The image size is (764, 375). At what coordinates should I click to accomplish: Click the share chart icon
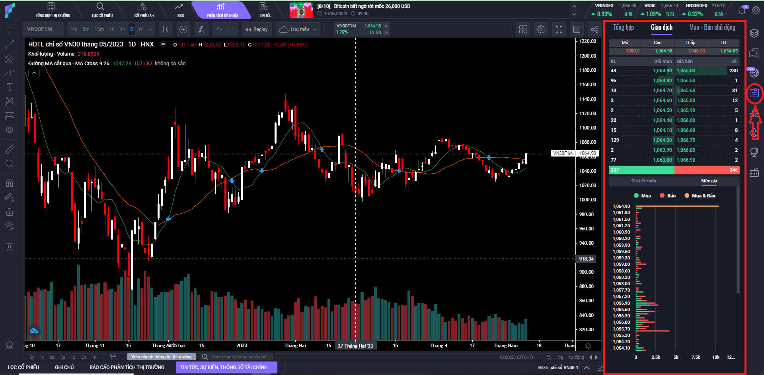(x=594, y=29)
